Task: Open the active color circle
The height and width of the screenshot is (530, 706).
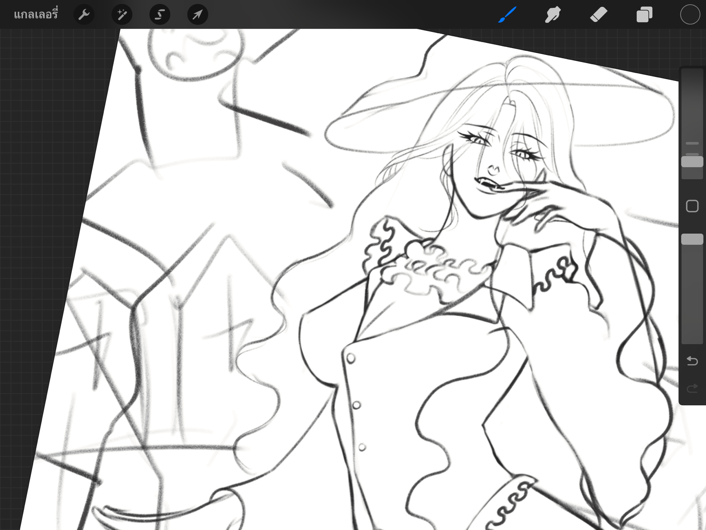Action: click(x=690, y=15)
